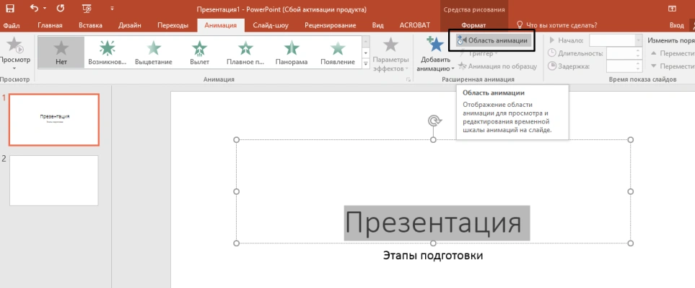This screenshot has height=288, width=695.
Task: Click the Redo repeat icon
Action: point(61,8)
